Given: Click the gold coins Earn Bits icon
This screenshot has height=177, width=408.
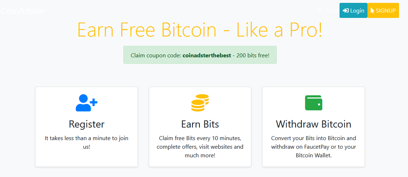Looking at the screenshot, I should (200, 103).
